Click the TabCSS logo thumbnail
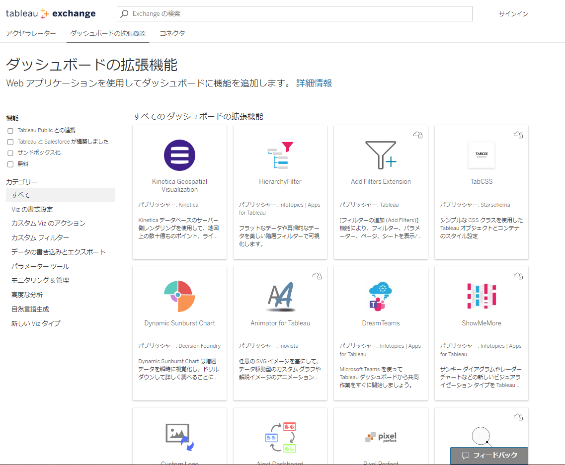 tap(481, 155)
